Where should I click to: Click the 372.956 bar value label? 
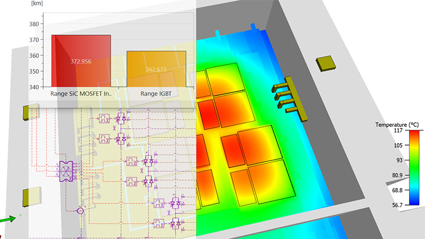tap(81, 62)
